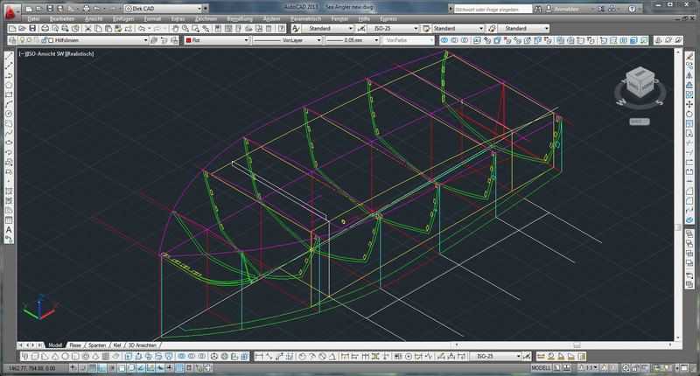Select the Line tool in draw toolbar
This screenshot has width=700, height=376.
pos(9,56)
